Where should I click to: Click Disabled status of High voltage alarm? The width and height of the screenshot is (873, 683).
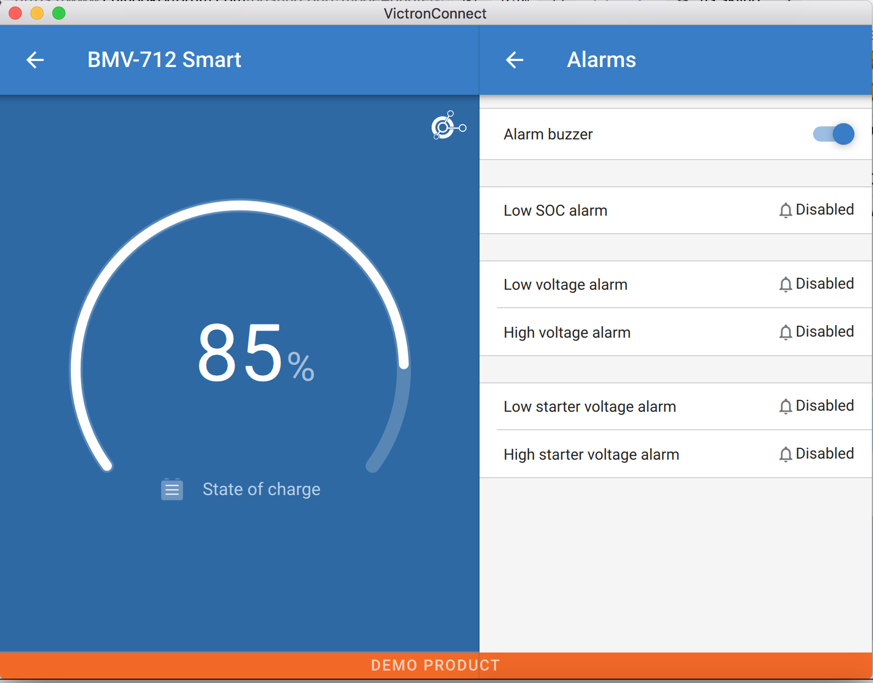824,332
